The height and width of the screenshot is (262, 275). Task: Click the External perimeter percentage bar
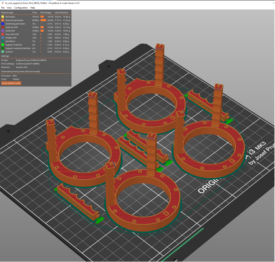click(x=43, y=20)
